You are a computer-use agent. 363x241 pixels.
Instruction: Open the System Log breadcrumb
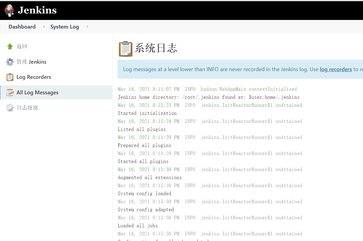click(x=65, y=27)
